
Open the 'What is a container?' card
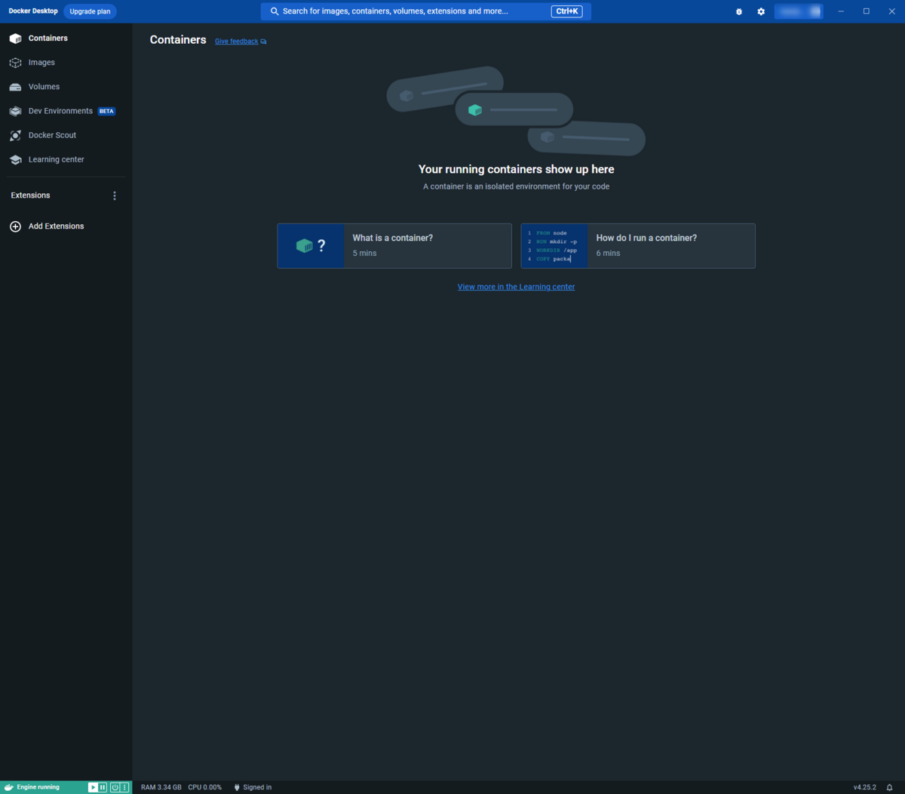pyautogui.click(x=394, y=245)
